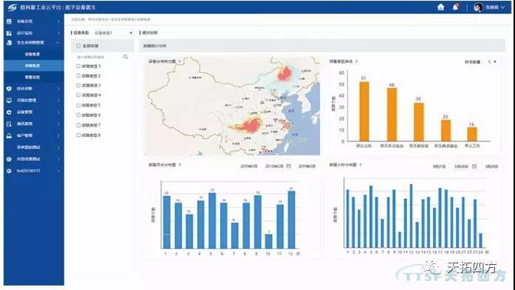
Task: Click user avatar in top bar
Action: [x=479, y=7]
